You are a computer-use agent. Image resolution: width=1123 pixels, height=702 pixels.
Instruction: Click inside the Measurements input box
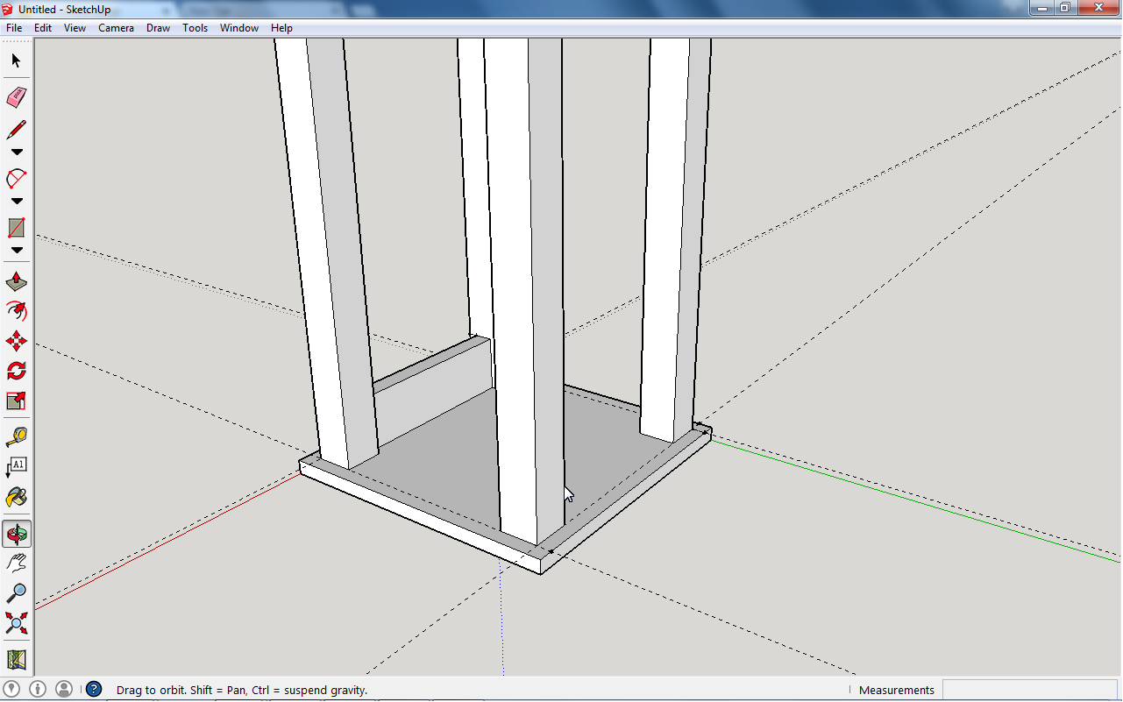point(1030,690)
